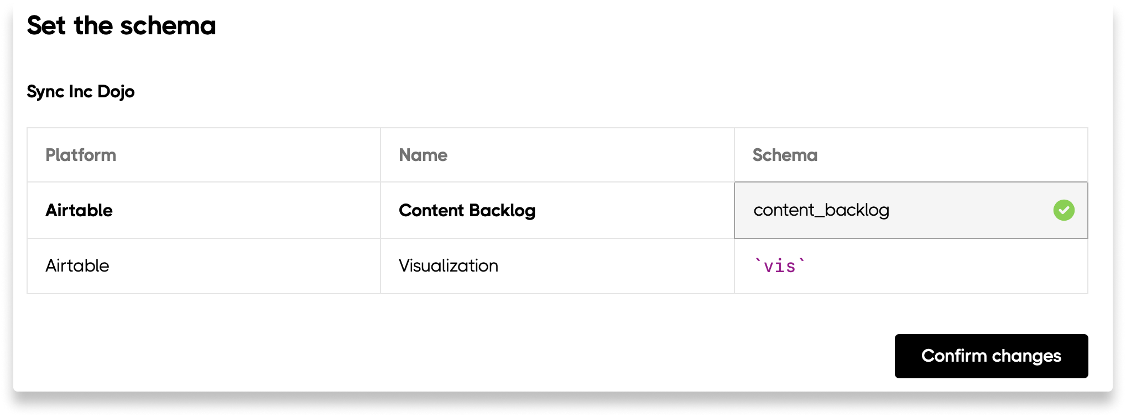Viewport: 1126px width, 417px height.
Task: Click the word Confirm on black button
Action: [x=954, y=356]
